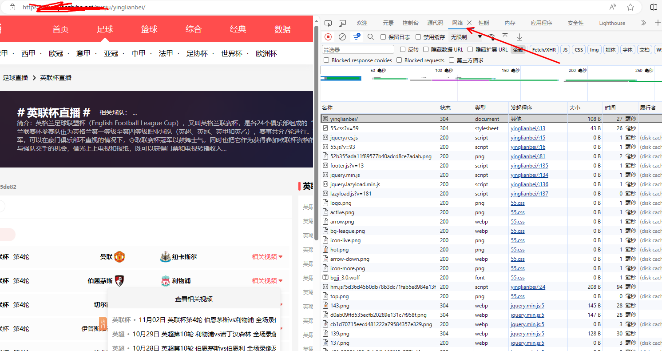Show more DevTools tabs chevron
Viewport: 662px width, 351px height.
pos(643,23)
